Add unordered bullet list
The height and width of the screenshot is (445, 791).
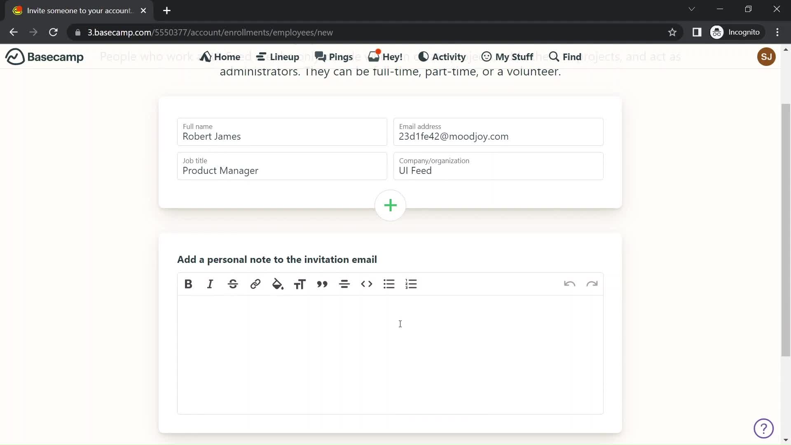(x=388, y=283)
